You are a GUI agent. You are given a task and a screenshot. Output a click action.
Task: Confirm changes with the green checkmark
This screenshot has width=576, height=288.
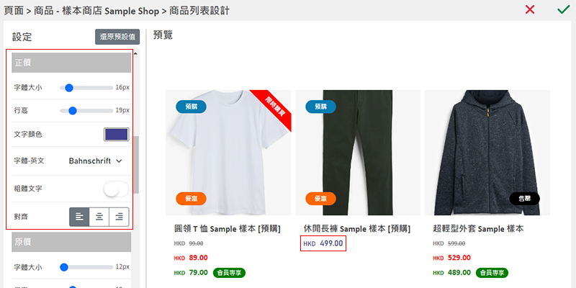[x=563, y=9]
